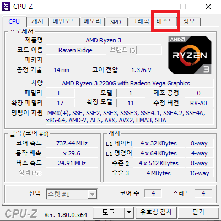The height and width of the screenshot is (221, 221).
Task: Click L1 명령어 value 4 x 64 KBytes
Action: pos(159,153)
